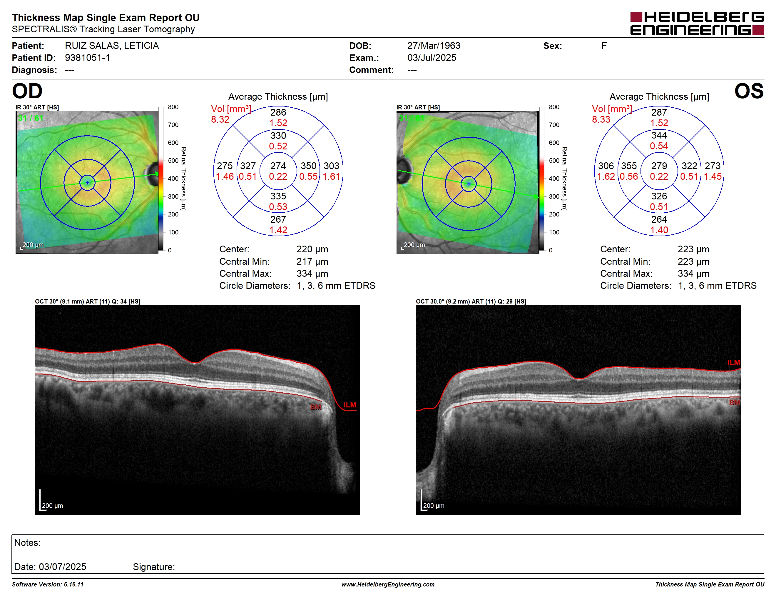
Task: Click Software Version: 6.16.11 text
Action: coord(48,584)
